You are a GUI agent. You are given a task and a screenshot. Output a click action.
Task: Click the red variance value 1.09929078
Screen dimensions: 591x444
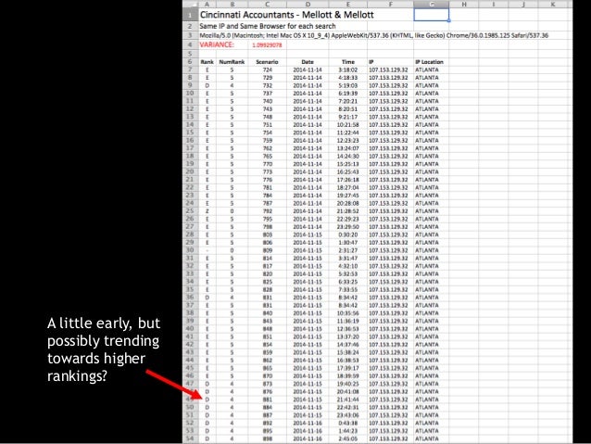pos(267,44)
